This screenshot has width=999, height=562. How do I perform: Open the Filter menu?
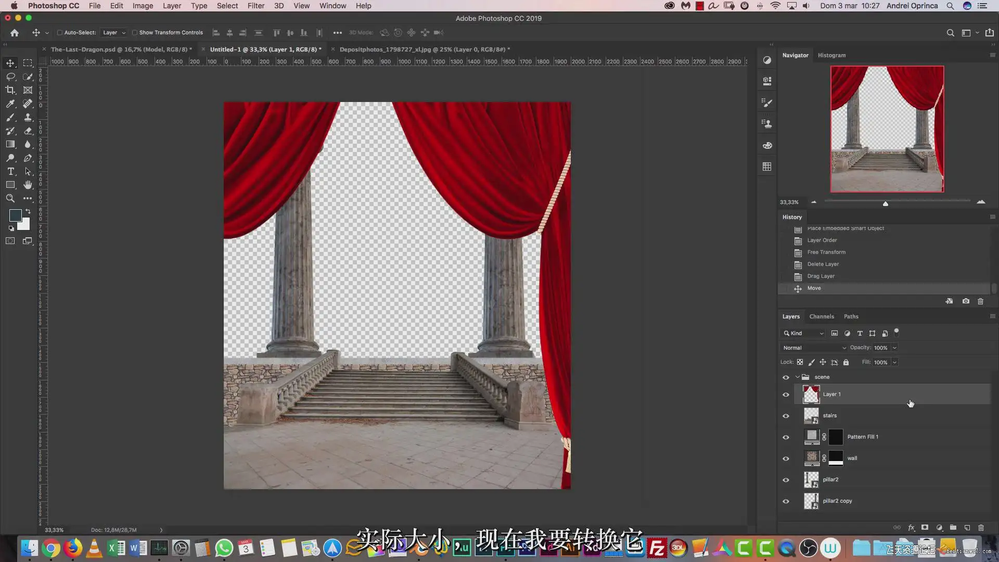(255, 6)
